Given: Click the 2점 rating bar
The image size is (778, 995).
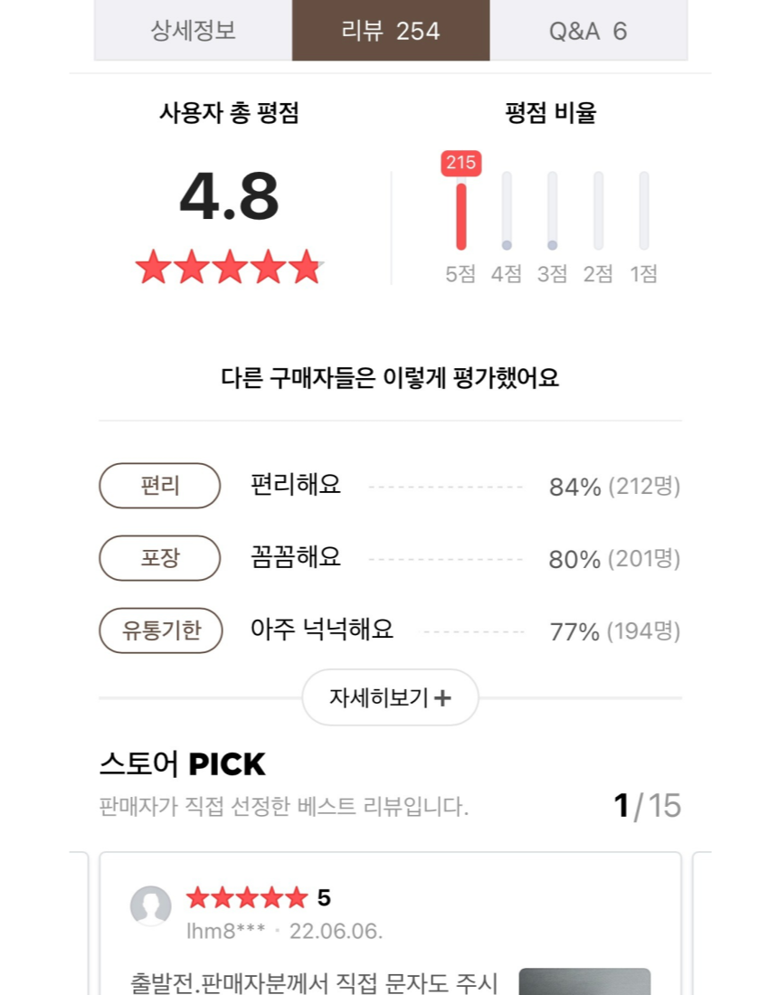Looking at the screenshot, I should pyautogui.click(x=598, y=212).
